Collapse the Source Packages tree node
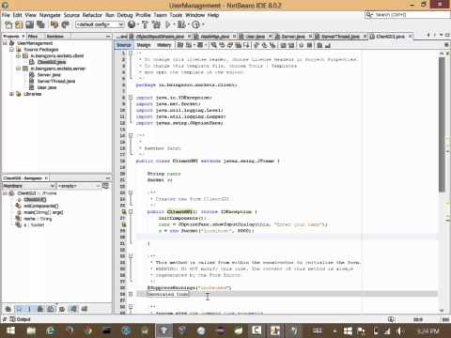The image size is (451, 338). click(x=11, y=50)
